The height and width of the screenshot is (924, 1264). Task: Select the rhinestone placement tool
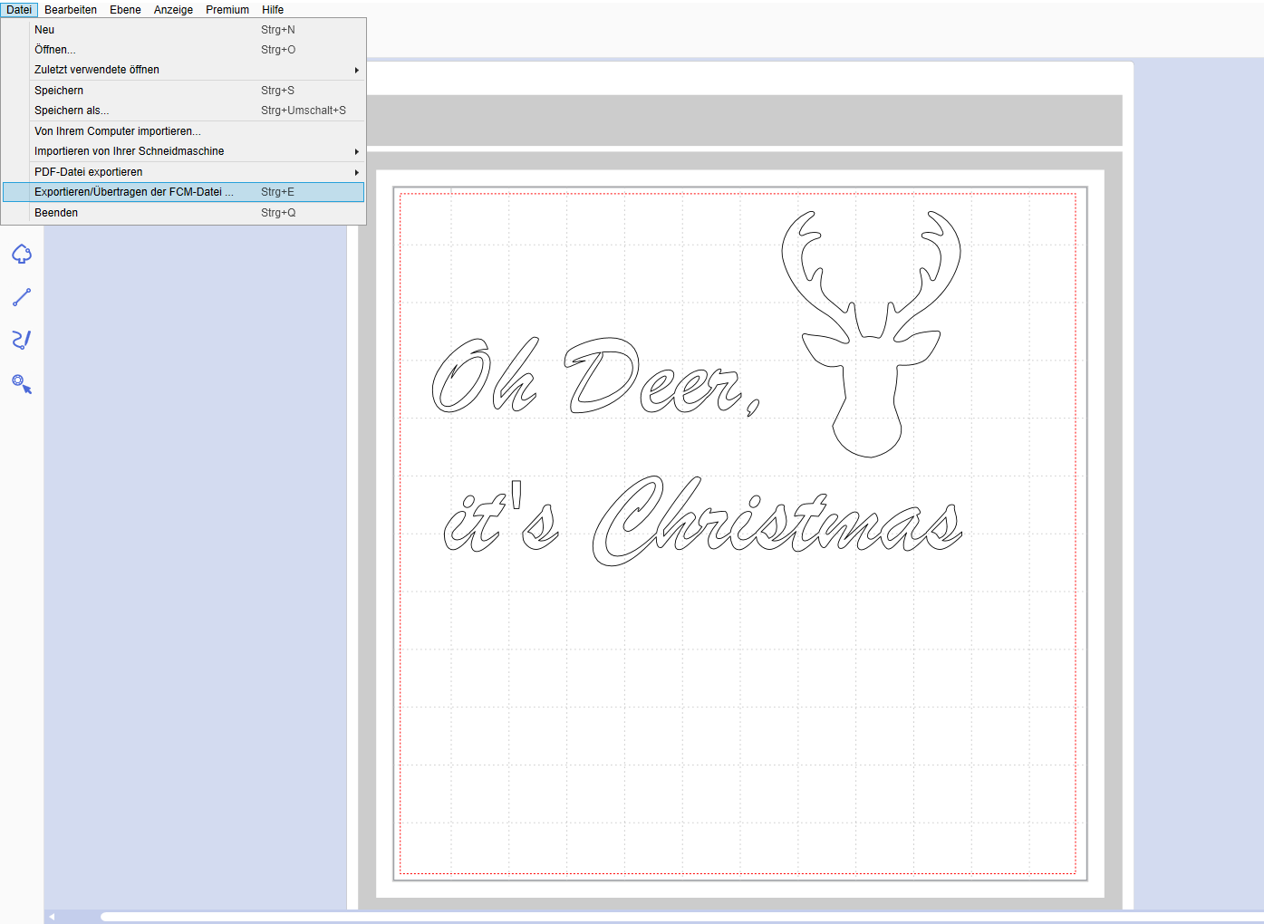(22, 384)
